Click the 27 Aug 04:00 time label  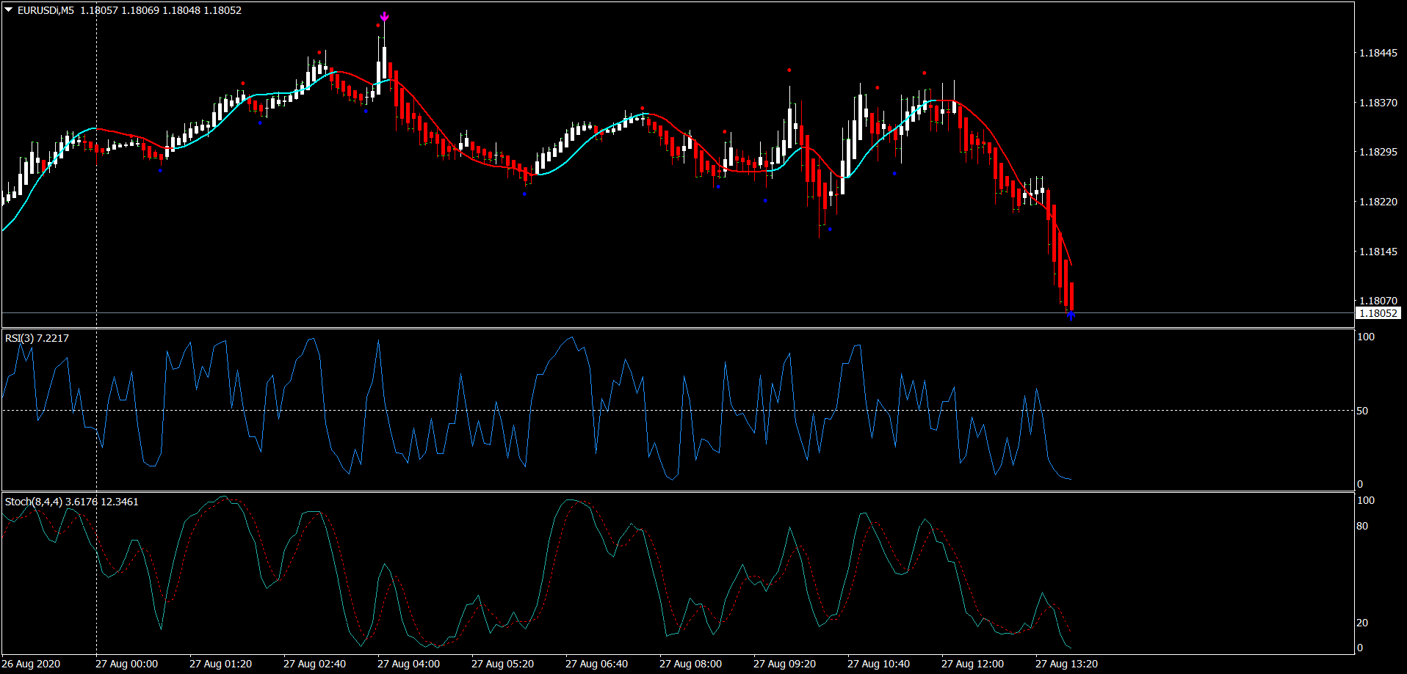tap(408, 664)
